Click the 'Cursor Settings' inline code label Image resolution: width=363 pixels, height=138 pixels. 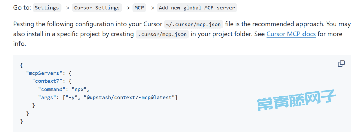[x=97, y=8]
